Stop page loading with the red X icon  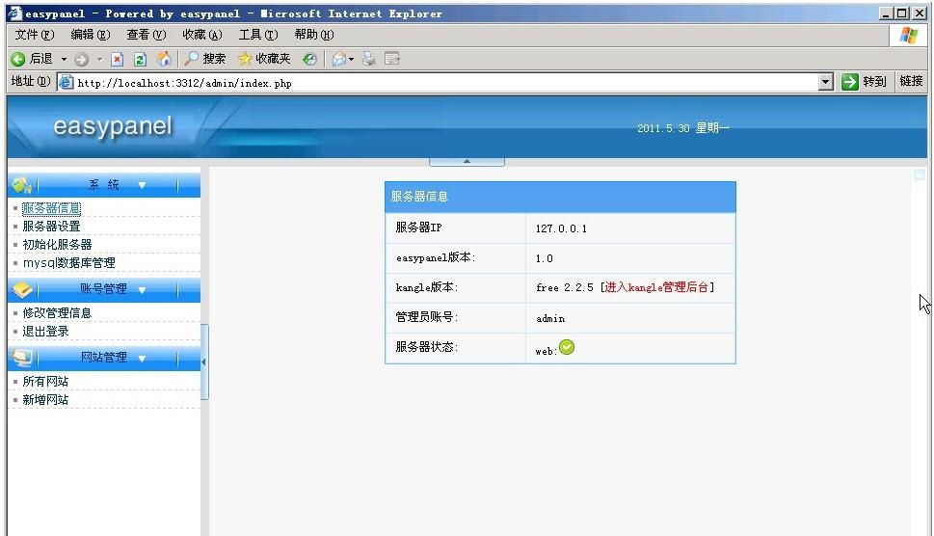[118, 59]
